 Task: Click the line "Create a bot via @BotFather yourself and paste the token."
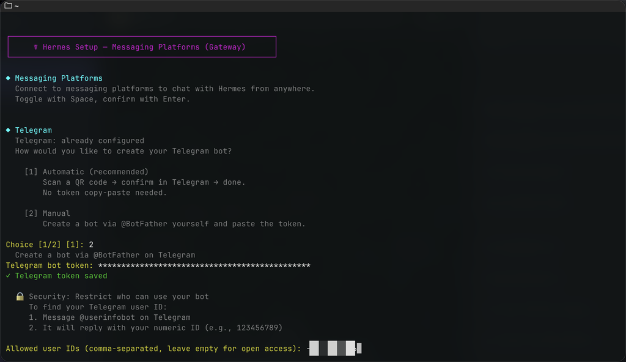(x=174, y=224)
